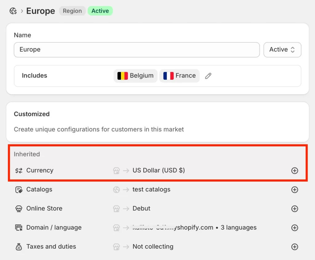The height and width of the screenshot is (260, 315).
Task: Click the Taxes and duties percent icon
Action: point(19,247)
